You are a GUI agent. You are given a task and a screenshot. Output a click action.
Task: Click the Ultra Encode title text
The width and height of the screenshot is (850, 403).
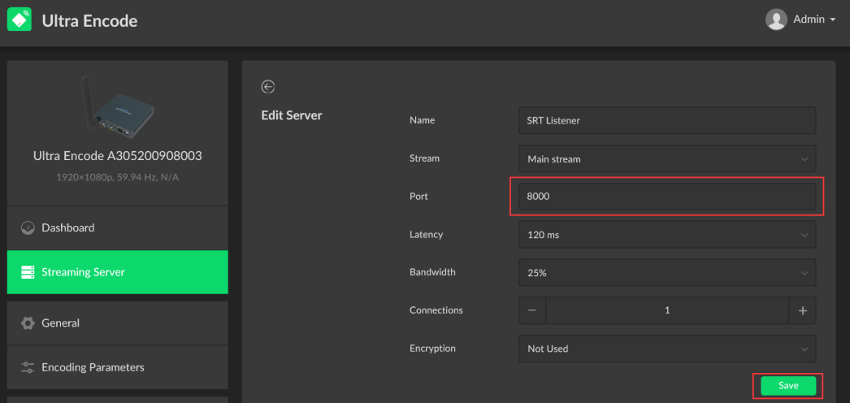coord(89,20)
